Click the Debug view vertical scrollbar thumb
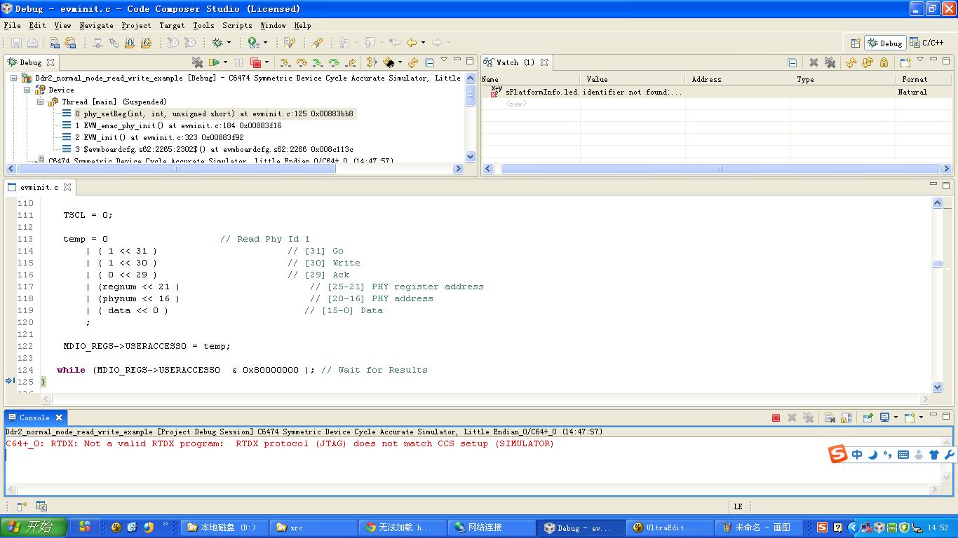 coord(471,95)
